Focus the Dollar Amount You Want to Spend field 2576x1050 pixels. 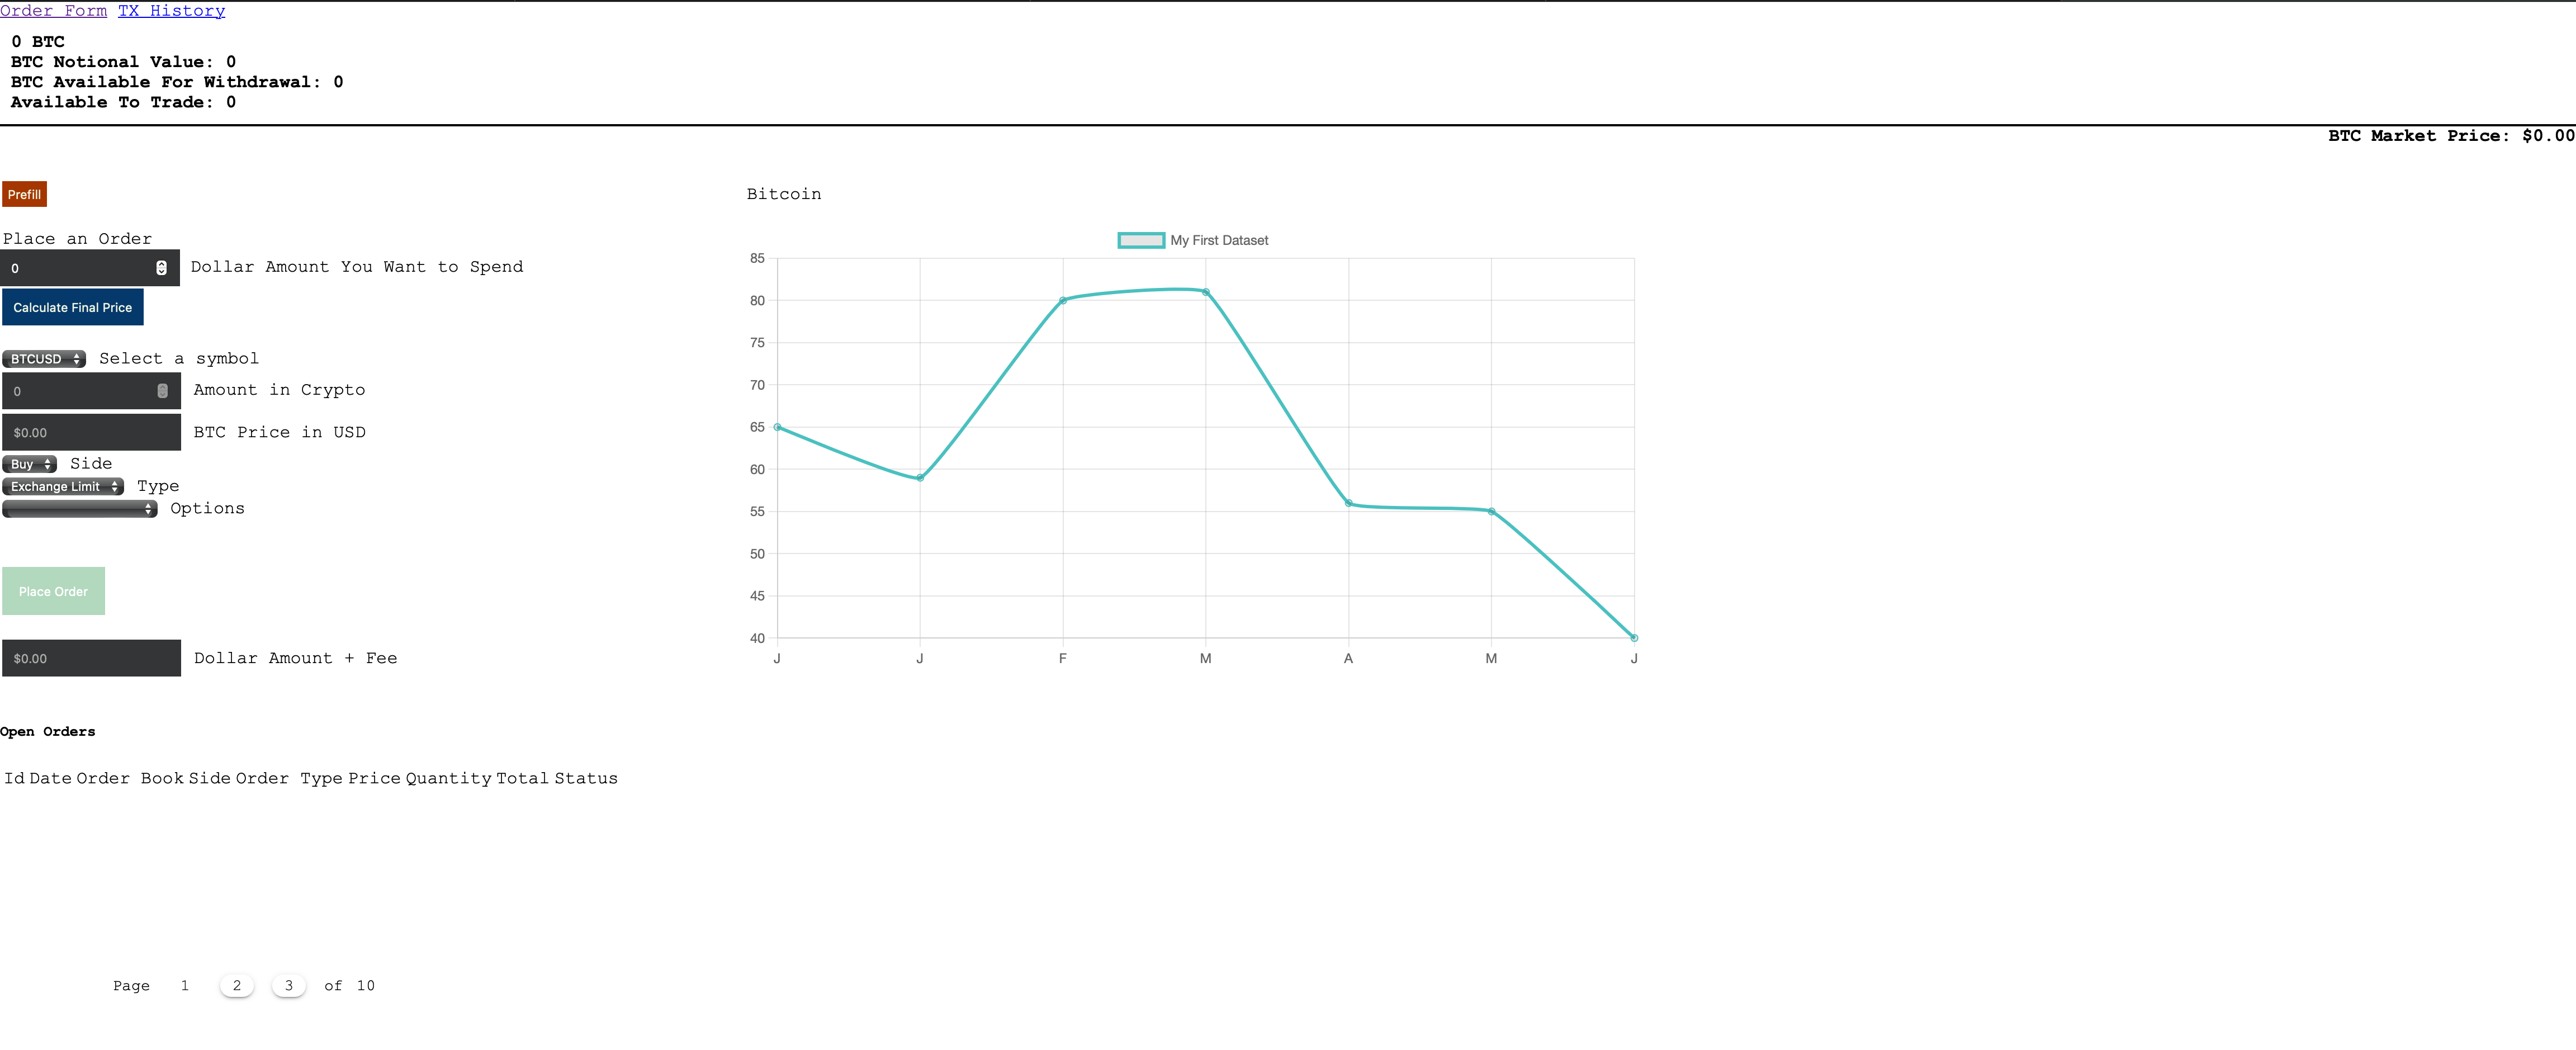coord(78,268)
